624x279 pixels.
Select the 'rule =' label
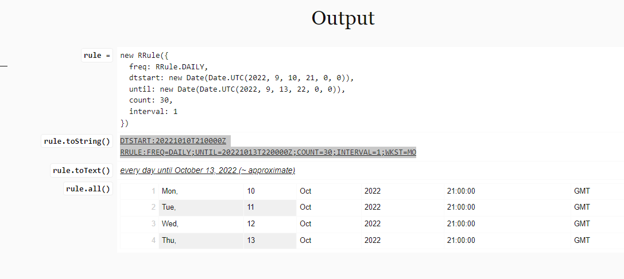pyautogui.click(x=97, y=56)
